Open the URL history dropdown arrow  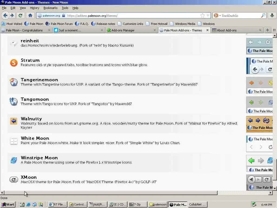pos(208,15)
